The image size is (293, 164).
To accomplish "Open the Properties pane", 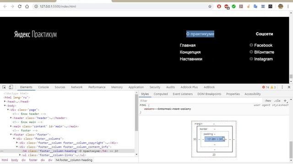I will click(233, 94).
